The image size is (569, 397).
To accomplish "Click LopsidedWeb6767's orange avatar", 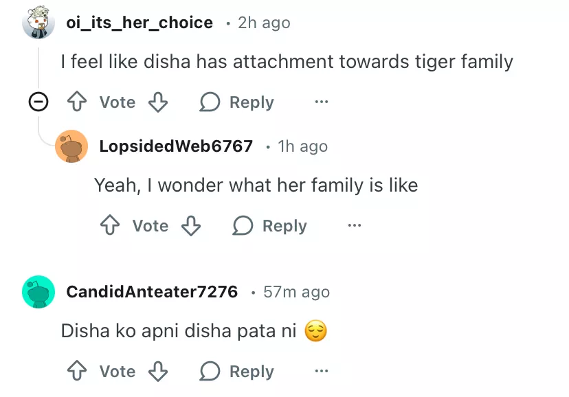I will (x=71, y=146).
